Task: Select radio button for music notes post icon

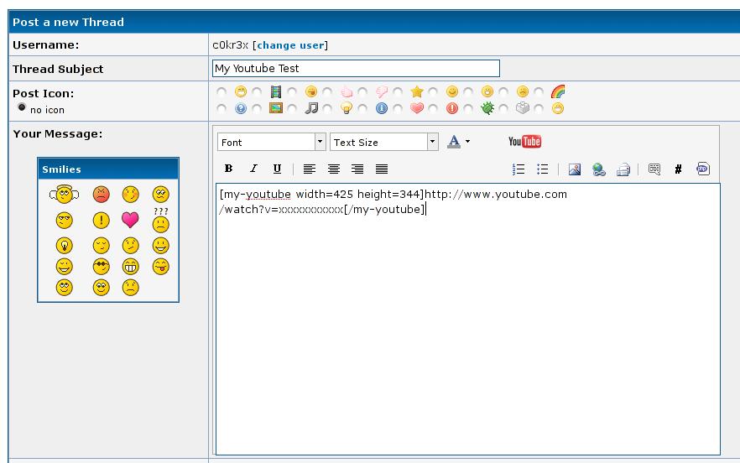Action: [x=292, y=108]
